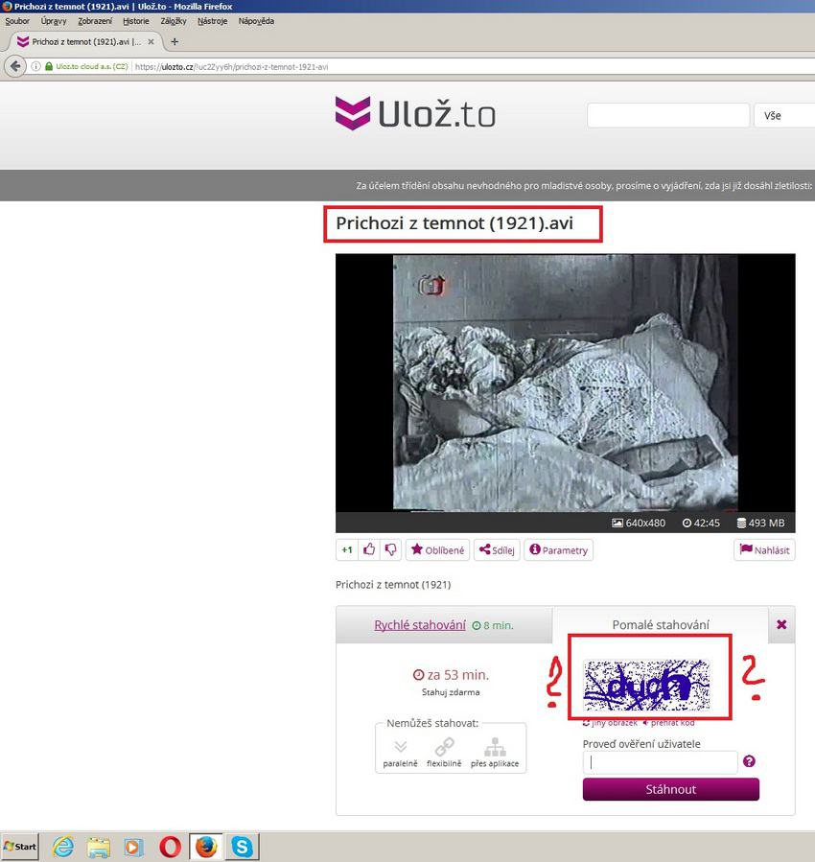The height and width of the screenshot is (862, 815).
Task: Click the thumbs-down dislike icon
Action: [x=390, y=549]
